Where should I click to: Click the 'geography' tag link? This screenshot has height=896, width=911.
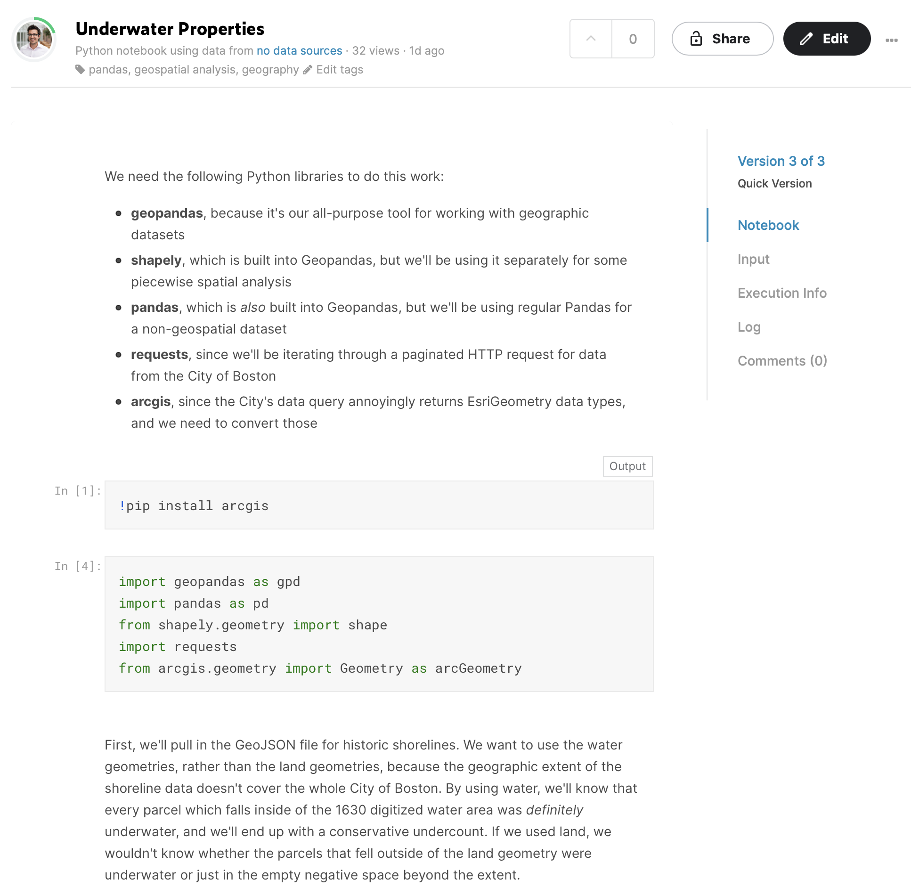[270, 70]
